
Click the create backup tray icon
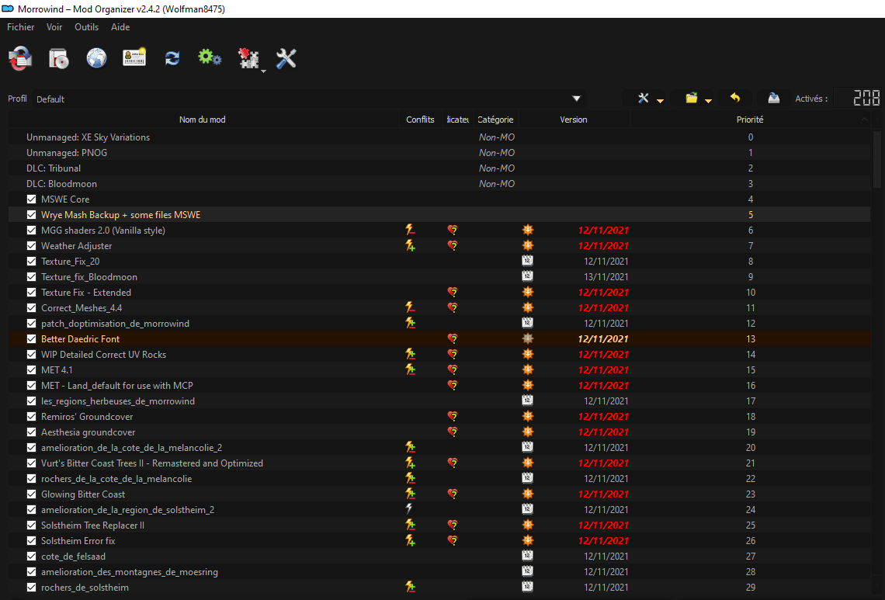pyautogui.click(x=773, y=99)
